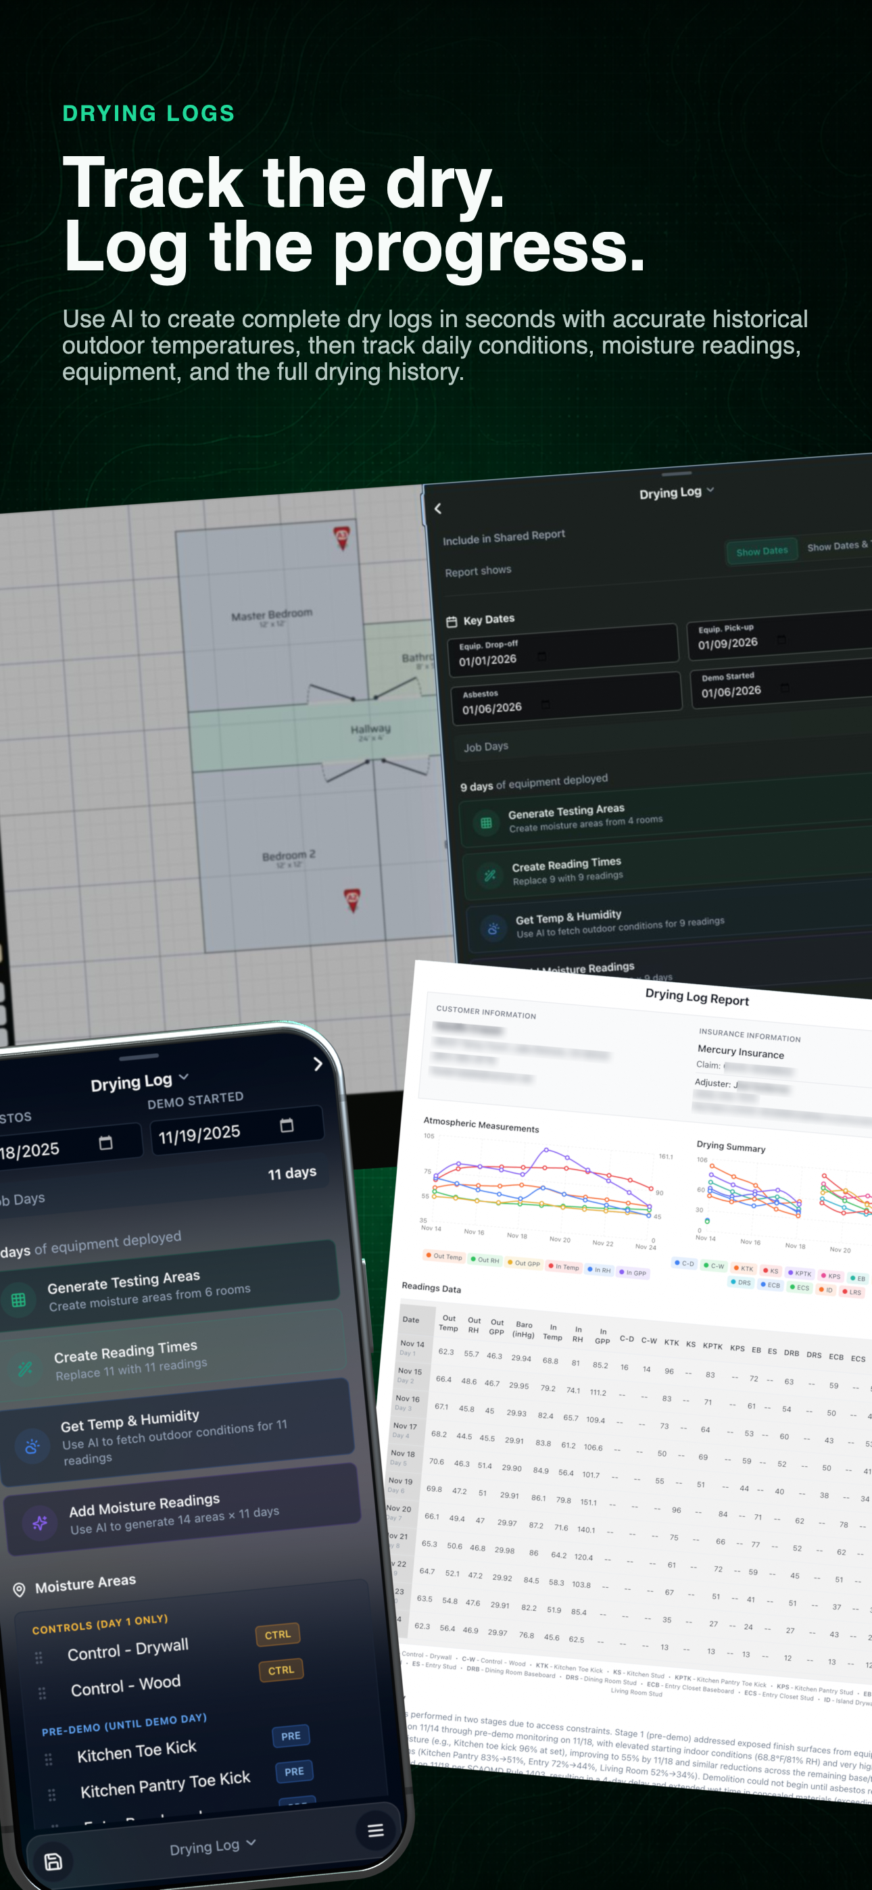Click magic wand icon beside 9 readings
This screenshot has width=872, height=1890.
click(x=489, y=875)
